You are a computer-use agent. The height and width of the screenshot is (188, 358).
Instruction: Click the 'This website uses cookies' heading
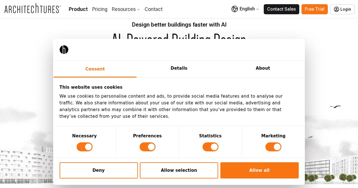(x=91, y=87)
